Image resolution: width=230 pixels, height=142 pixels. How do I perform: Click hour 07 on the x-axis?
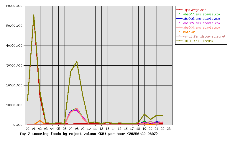click(70, 129)
